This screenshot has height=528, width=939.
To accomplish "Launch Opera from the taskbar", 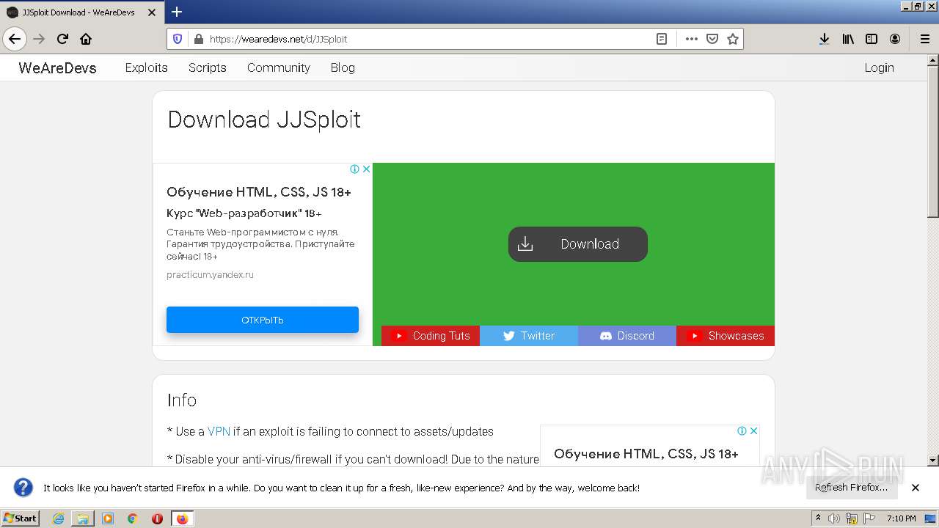I will (157, 518).
